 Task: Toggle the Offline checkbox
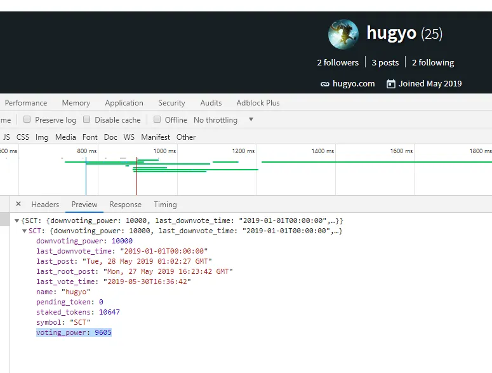click(x=157, y=119)
